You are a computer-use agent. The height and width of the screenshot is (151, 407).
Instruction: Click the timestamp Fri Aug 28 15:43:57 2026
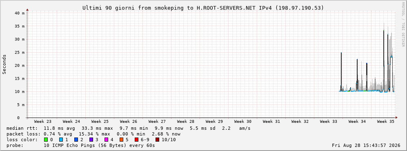tap(366, 146)
